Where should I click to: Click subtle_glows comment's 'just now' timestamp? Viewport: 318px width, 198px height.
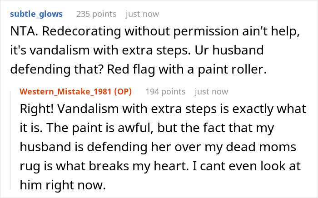pos(142,14)
